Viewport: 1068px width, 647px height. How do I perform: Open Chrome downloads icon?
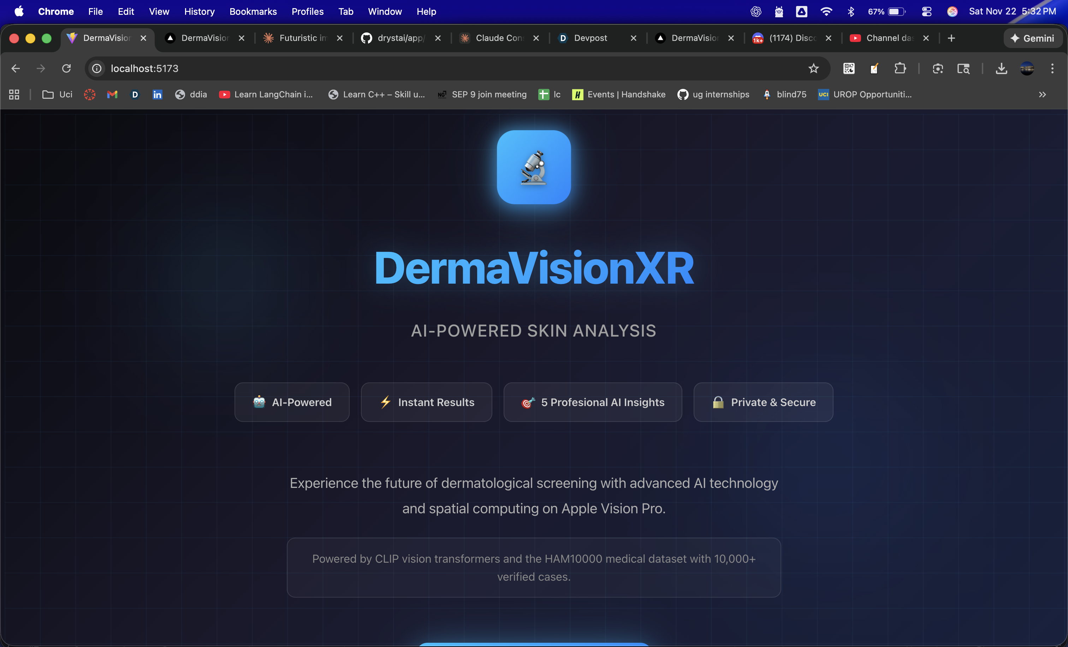tap(1001, 68)
